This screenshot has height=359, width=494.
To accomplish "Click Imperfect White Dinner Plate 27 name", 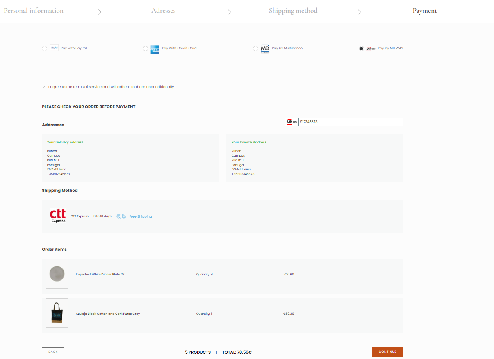I will tap(100, 275).
